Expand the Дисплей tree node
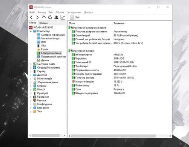The width and height of the screenshot is (189, 147). (x=31, y=75)
